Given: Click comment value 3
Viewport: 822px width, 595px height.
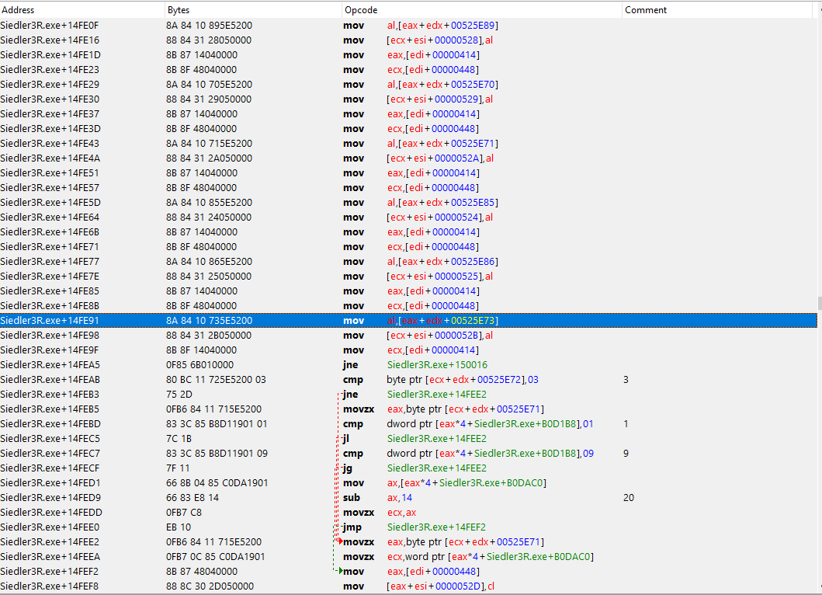Looking at the screenshot, I should click(626, 379).
